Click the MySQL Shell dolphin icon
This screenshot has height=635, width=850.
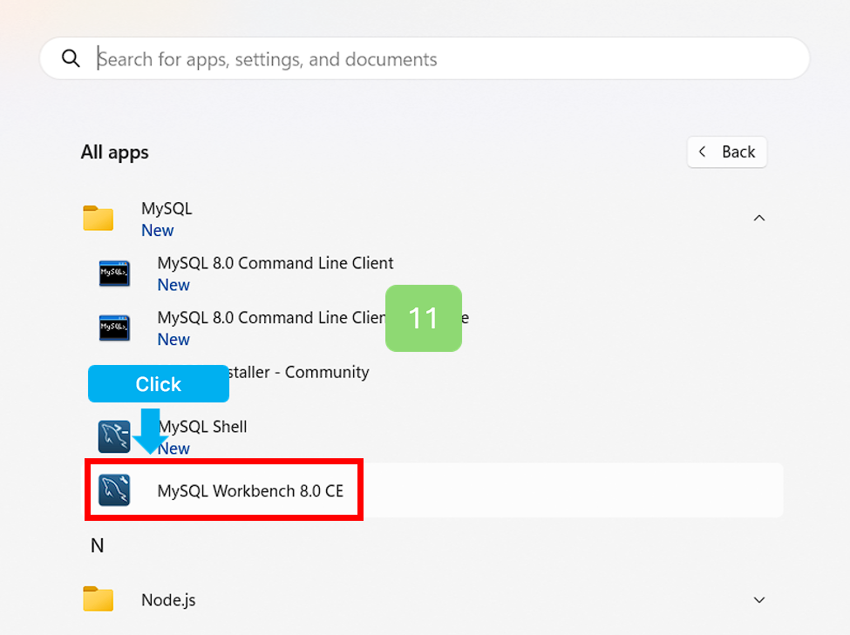click(x=114, y=436)
